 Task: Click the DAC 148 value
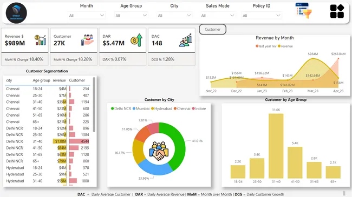tap(157, 43)
